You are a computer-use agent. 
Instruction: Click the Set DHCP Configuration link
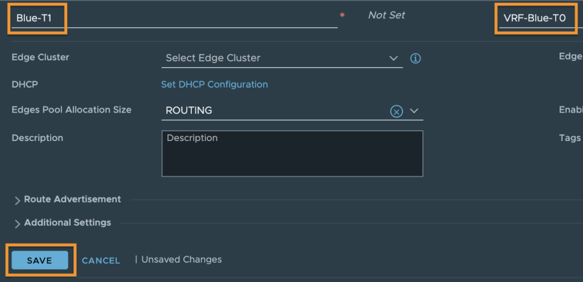pos(214,85)
